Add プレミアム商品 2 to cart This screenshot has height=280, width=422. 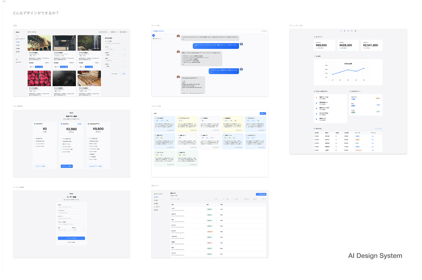pos(64,67)
